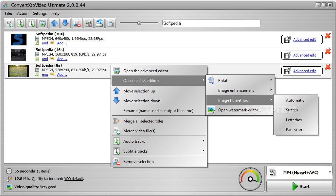Click the 'eng' audio link for Softpedia (8s)

coord(45,74)
